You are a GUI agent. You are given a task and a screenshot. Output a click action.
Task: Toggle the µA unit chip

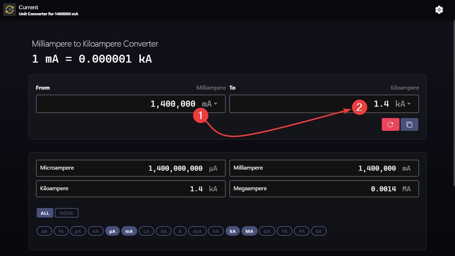click(112, 231)
